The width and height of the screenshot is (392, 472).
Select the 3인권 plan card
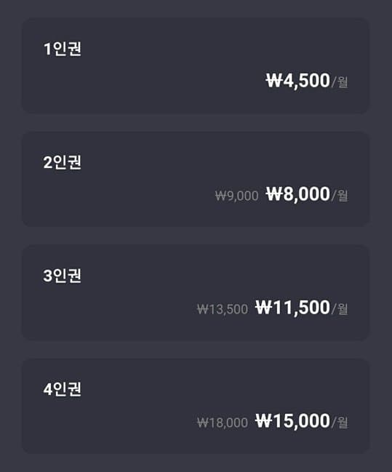coord(196,292)
